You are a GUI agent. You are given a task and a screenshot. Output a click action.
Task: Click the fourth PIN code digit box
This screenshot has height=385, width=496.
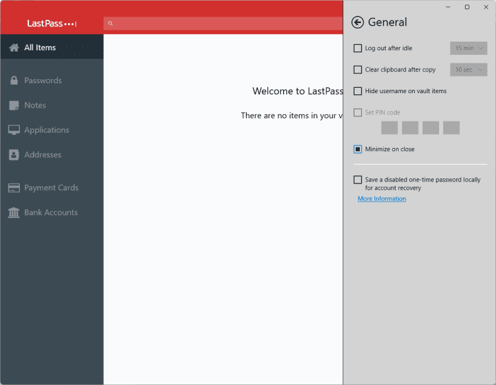pos(451,127)
